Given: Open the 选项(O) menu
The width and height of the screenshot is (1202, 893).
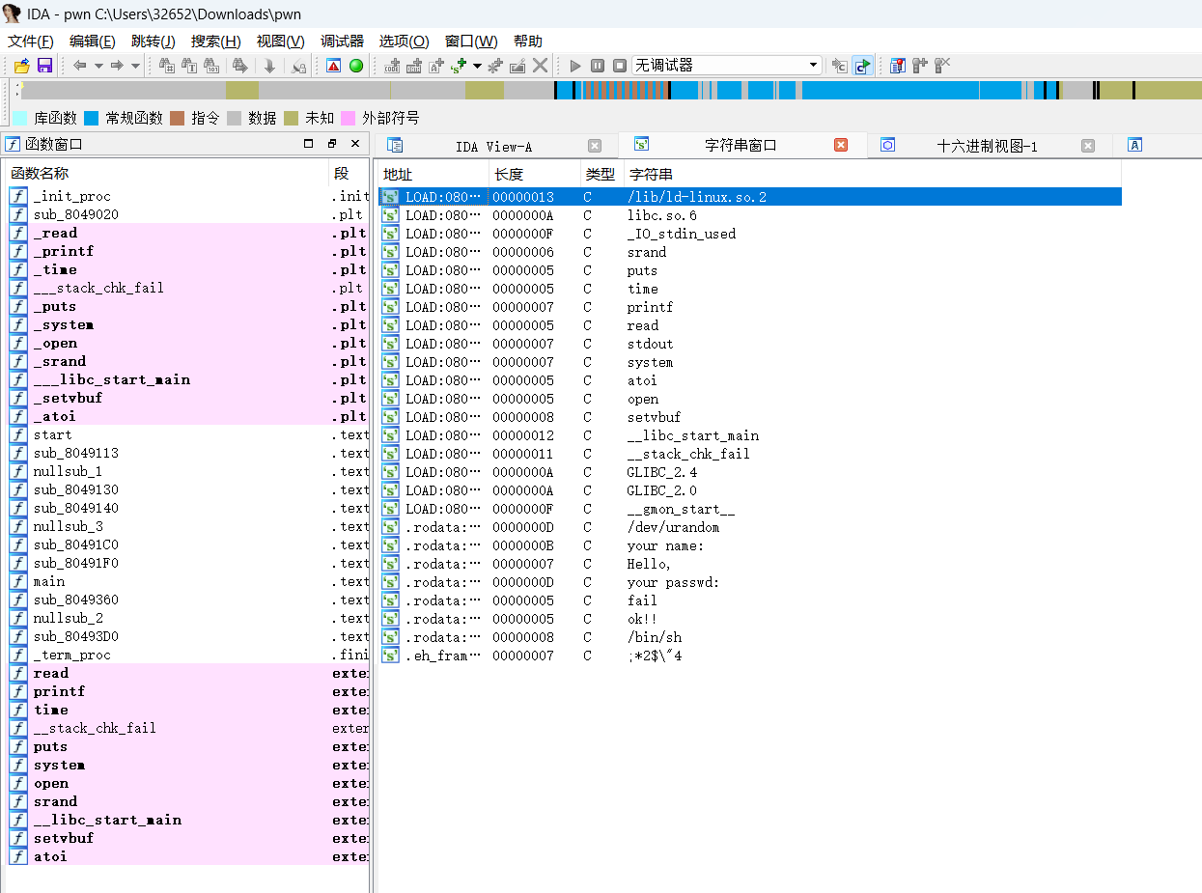Looking at the screenshot, I should click(404, 41).
